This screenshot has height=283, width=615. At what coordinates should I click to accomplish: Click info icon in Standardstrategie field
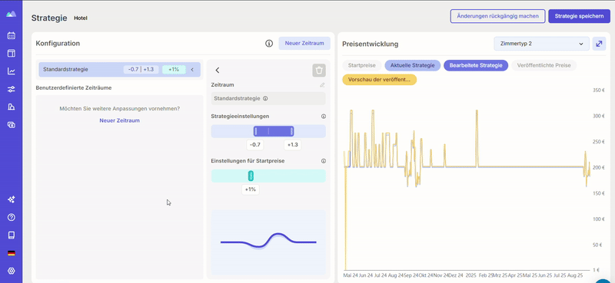point(265,99)
